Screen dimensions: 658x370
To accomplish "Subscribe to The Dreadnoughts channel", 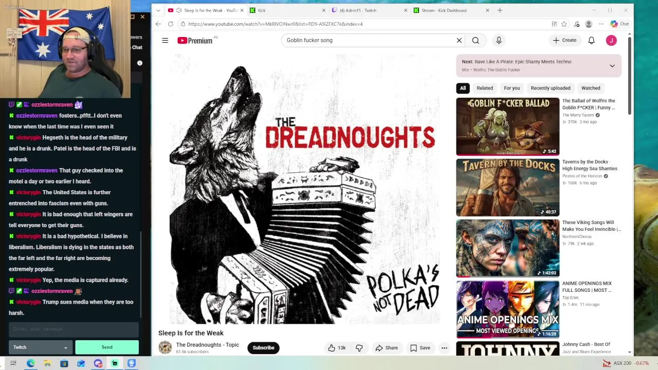I will click(263, 348).
